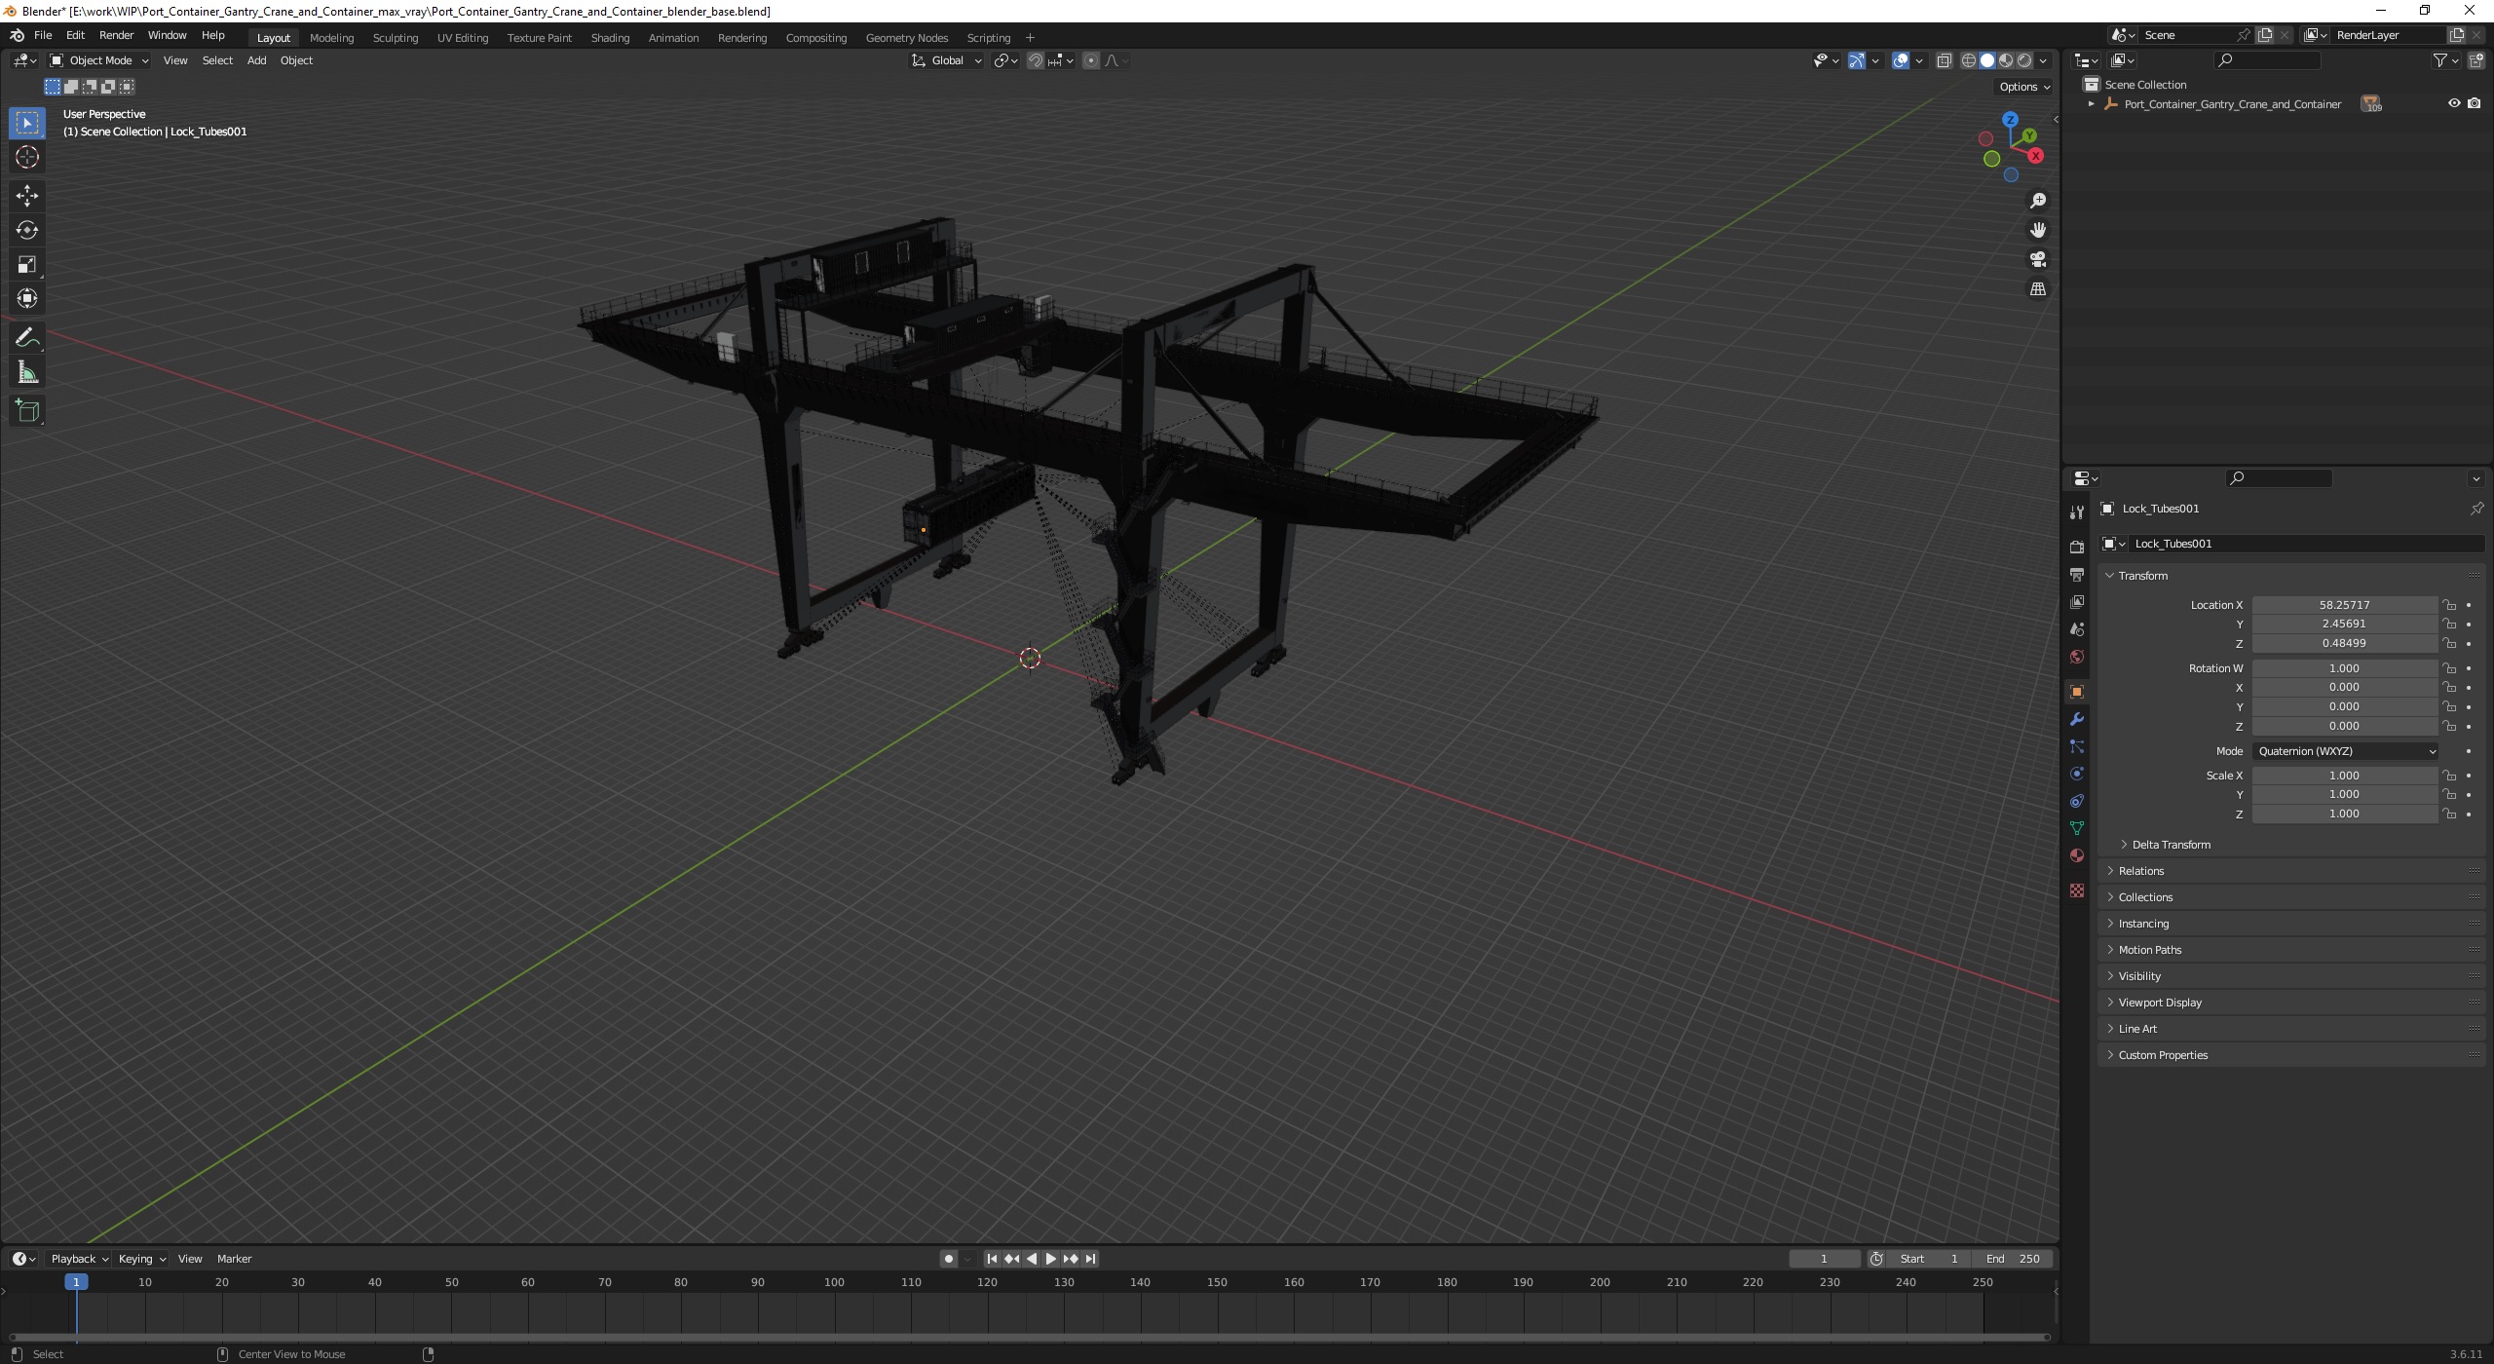Toggle Location X lock icon
The height and width of the screenshot is (1364, 2494).
[2449, 605]
